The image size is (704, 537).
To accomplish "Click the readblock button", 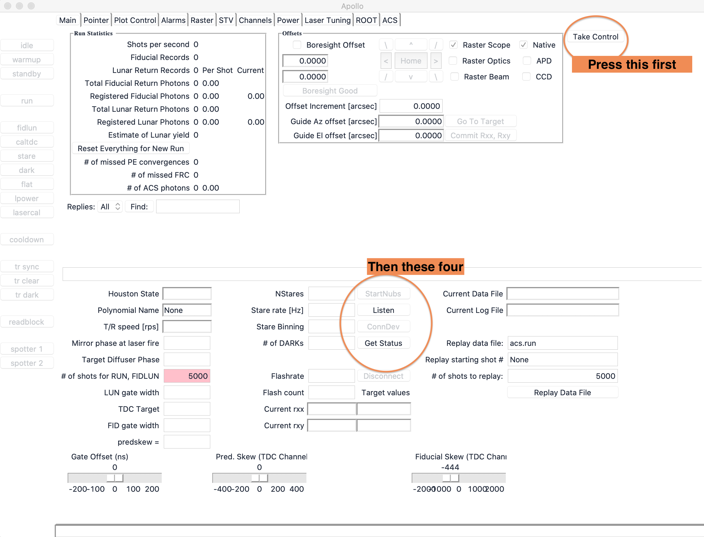I will click(27, 322).
